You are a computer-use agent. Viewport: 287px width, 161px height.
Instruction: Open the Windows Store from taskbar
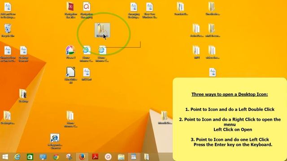click(x=30, y=157)
